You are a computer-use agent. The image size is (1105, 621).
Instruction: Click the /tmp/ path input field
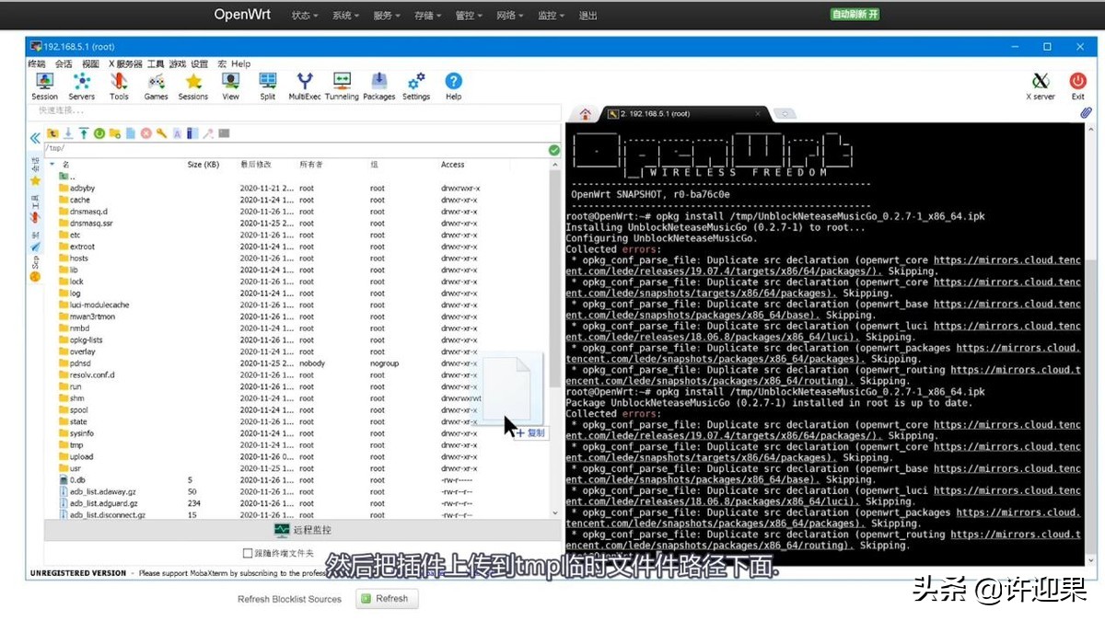[x=295, y=148]
